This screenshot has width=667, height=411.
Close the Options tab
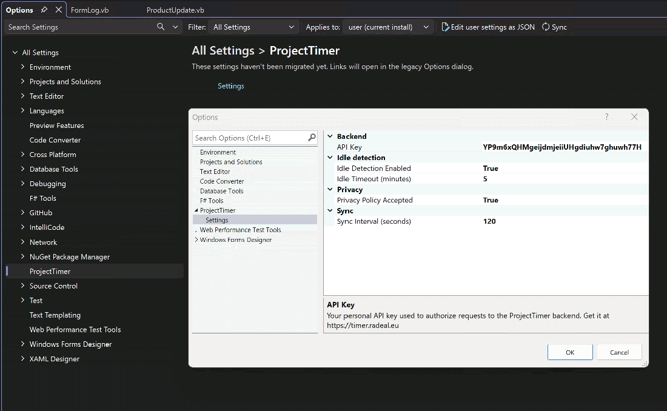click(59, 9)
